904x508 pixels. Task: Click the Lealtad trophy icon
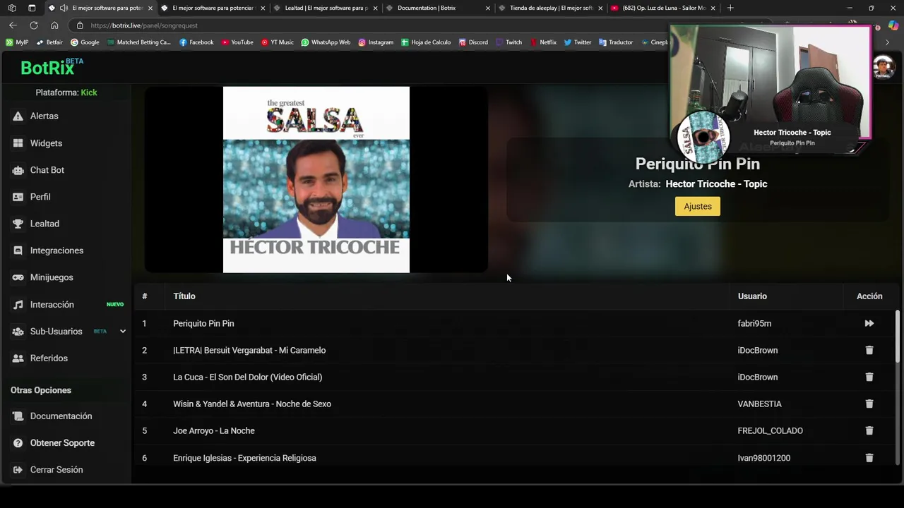click(18, 224)
